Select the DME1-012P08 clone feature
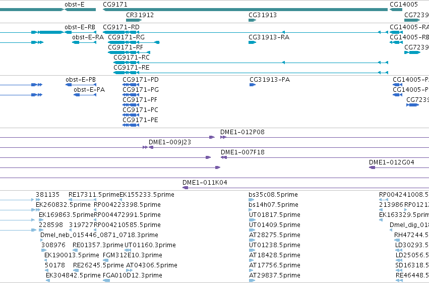The height and width of the screenshot is (283, 429). point(325,137)
